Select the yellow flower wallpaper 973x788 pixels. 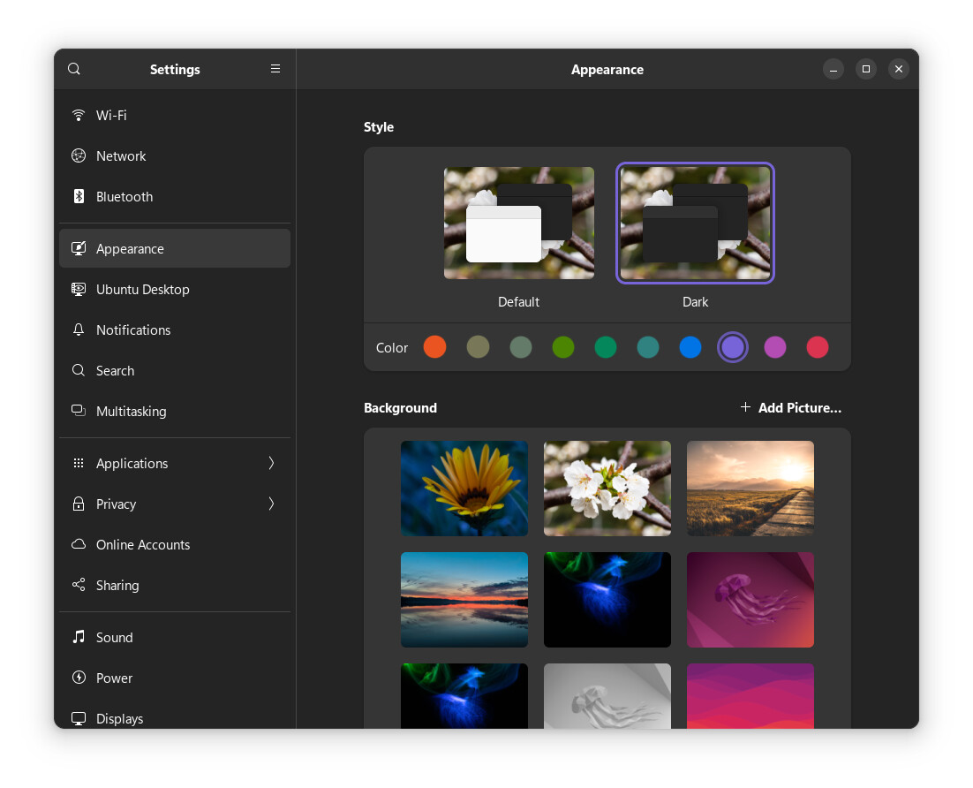(x=464, y=488)
